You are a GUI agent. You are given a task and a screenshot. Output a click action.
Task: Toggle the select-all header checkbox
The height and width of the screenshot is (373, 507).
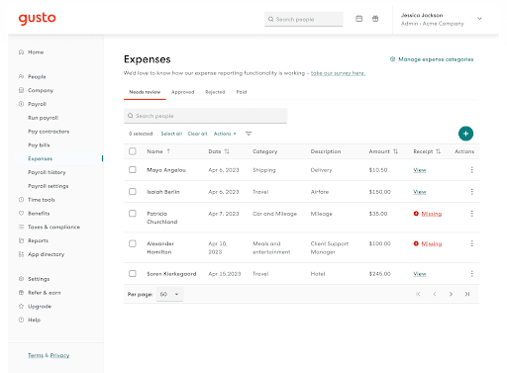(133, 151)
